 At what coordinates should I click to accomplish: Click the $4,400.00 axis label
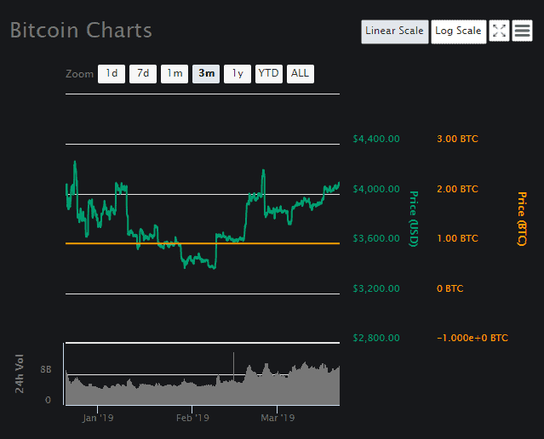[x=376, y=139]
